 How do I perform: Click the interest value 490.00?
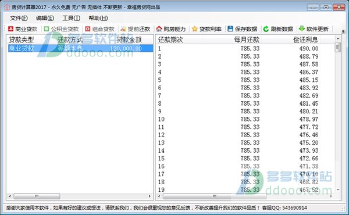click(x=309, y=48)
